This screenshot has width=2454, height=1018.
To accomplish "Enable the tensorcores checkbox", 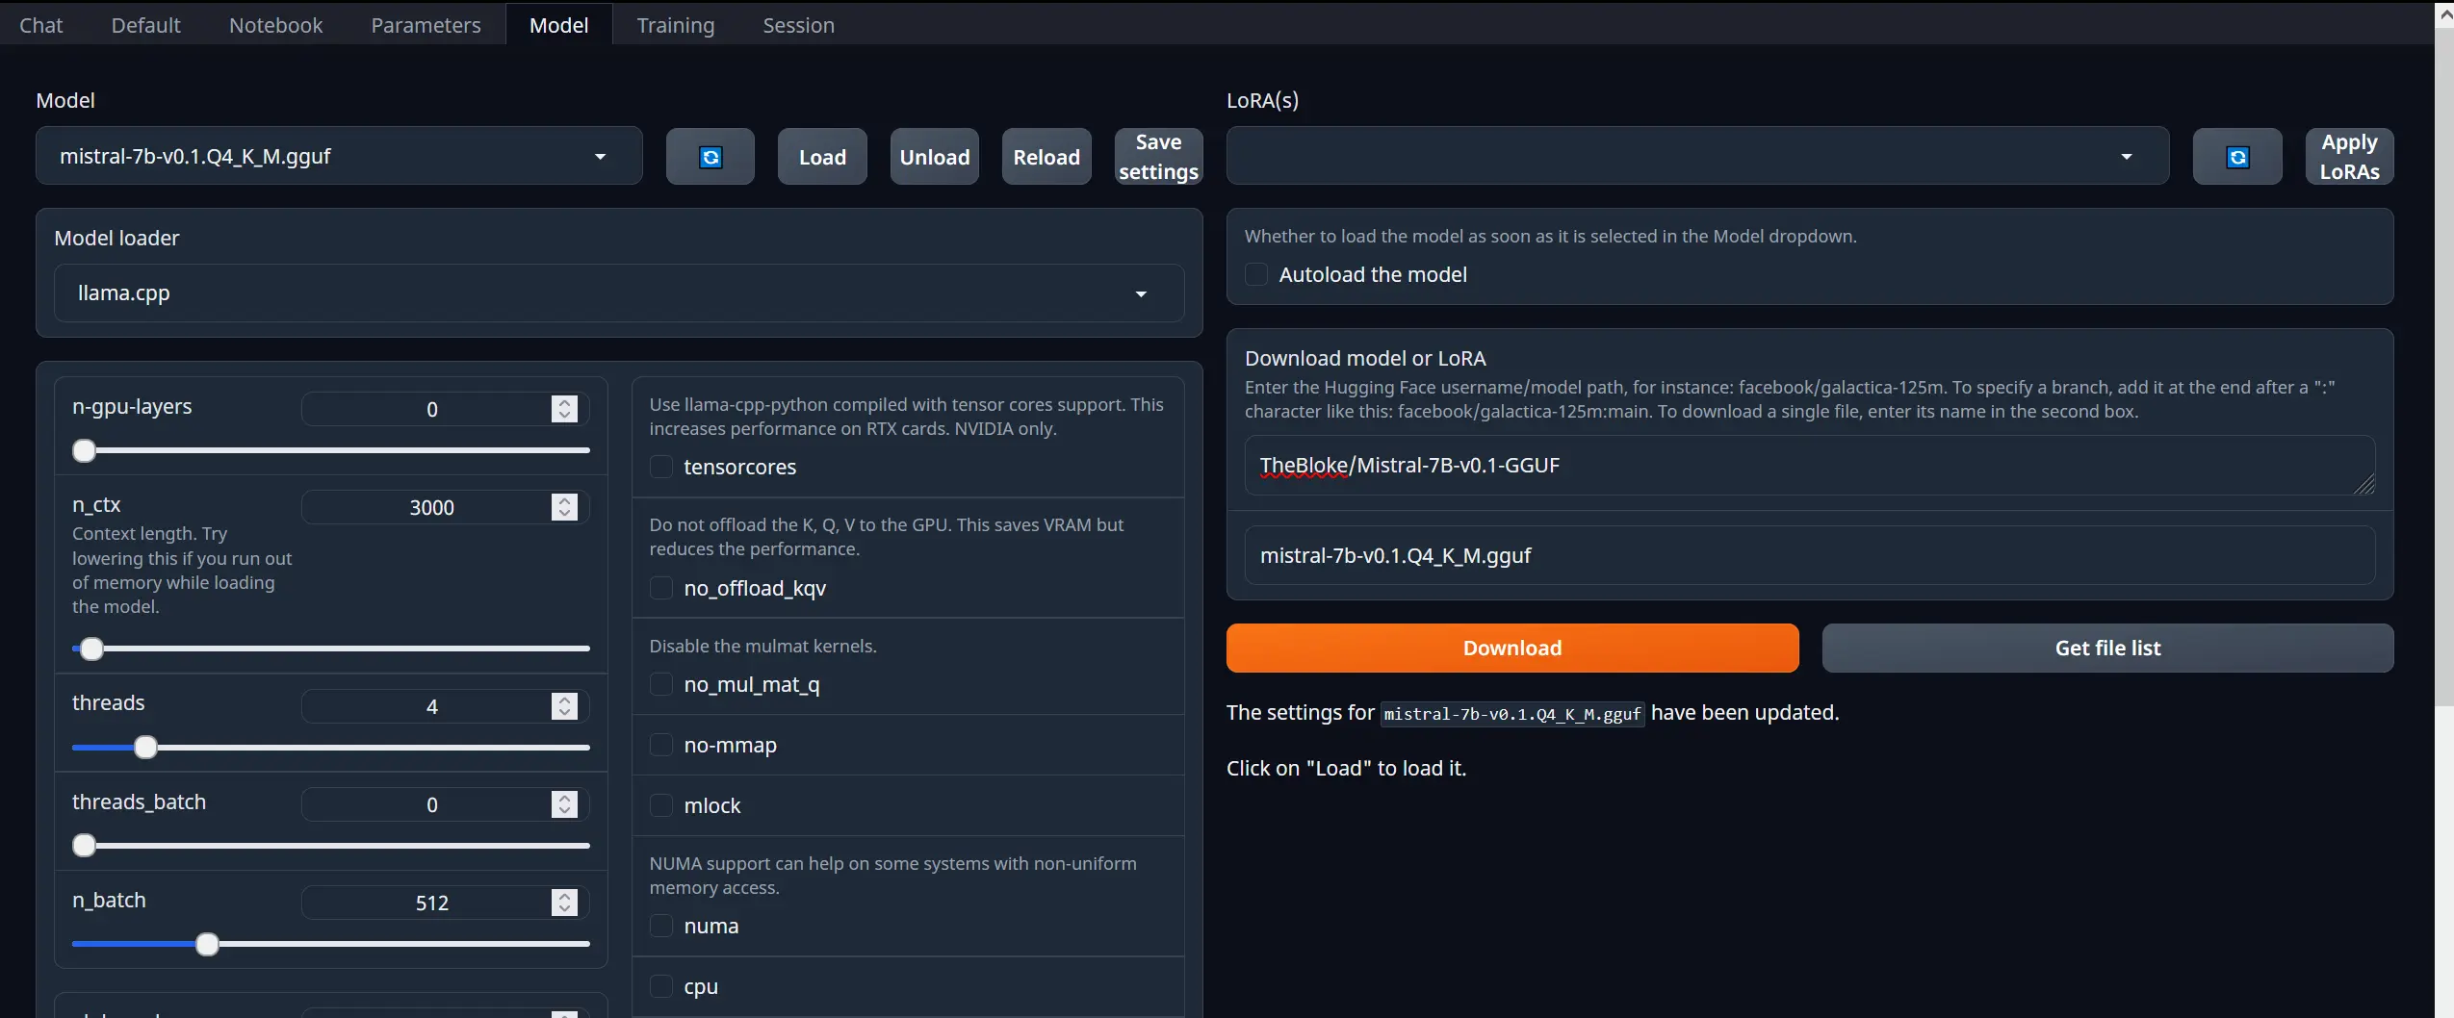I will 661,467.
